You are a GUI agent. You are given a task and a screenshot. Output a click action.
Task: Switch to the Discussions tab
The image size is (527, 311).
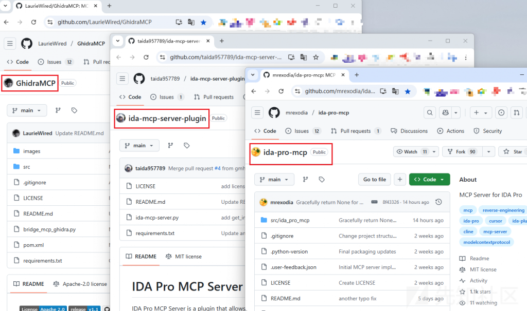coord(410,131)
